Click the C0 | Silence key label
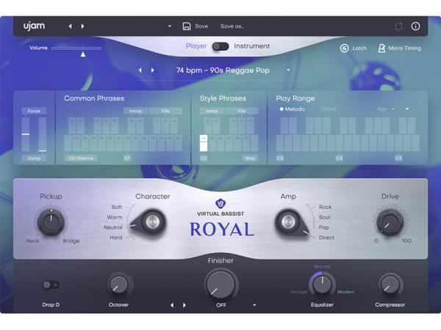The width and height of the screenshot is (441, 330). click(80, 158)
